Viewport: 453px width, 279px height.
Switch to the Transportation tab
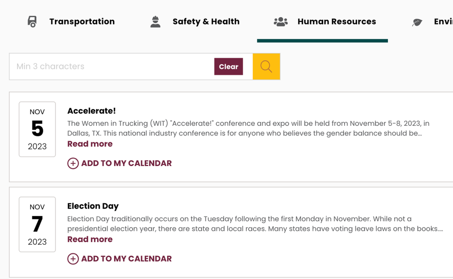click(x=82, y=21)
